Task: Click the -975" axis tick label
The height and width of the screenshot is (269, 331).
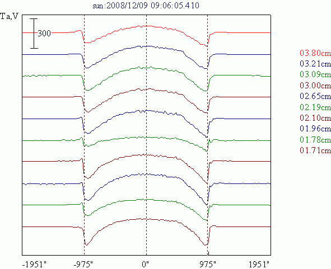Action: [x=83, y=264]
